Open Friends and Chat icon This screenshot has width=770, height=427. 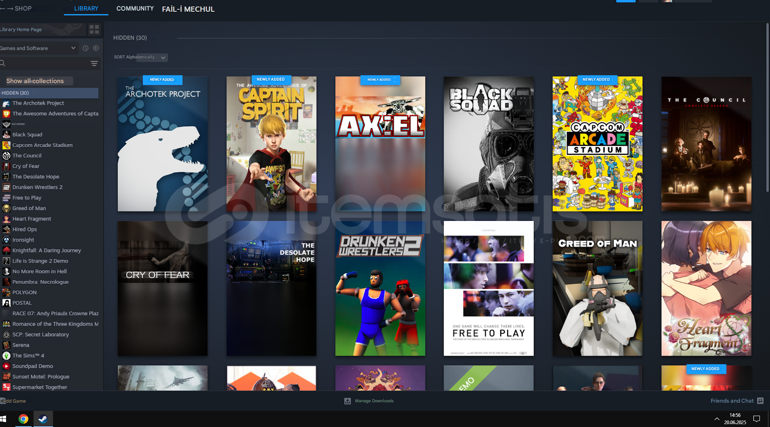760,401
